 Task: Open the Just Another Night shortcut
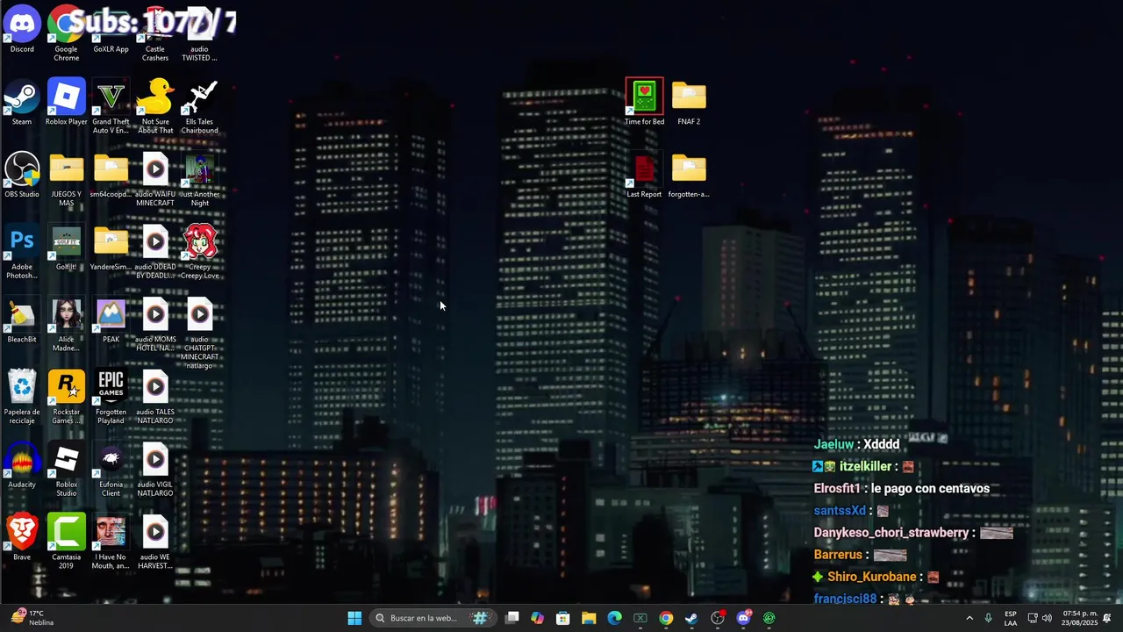point(199,179)
